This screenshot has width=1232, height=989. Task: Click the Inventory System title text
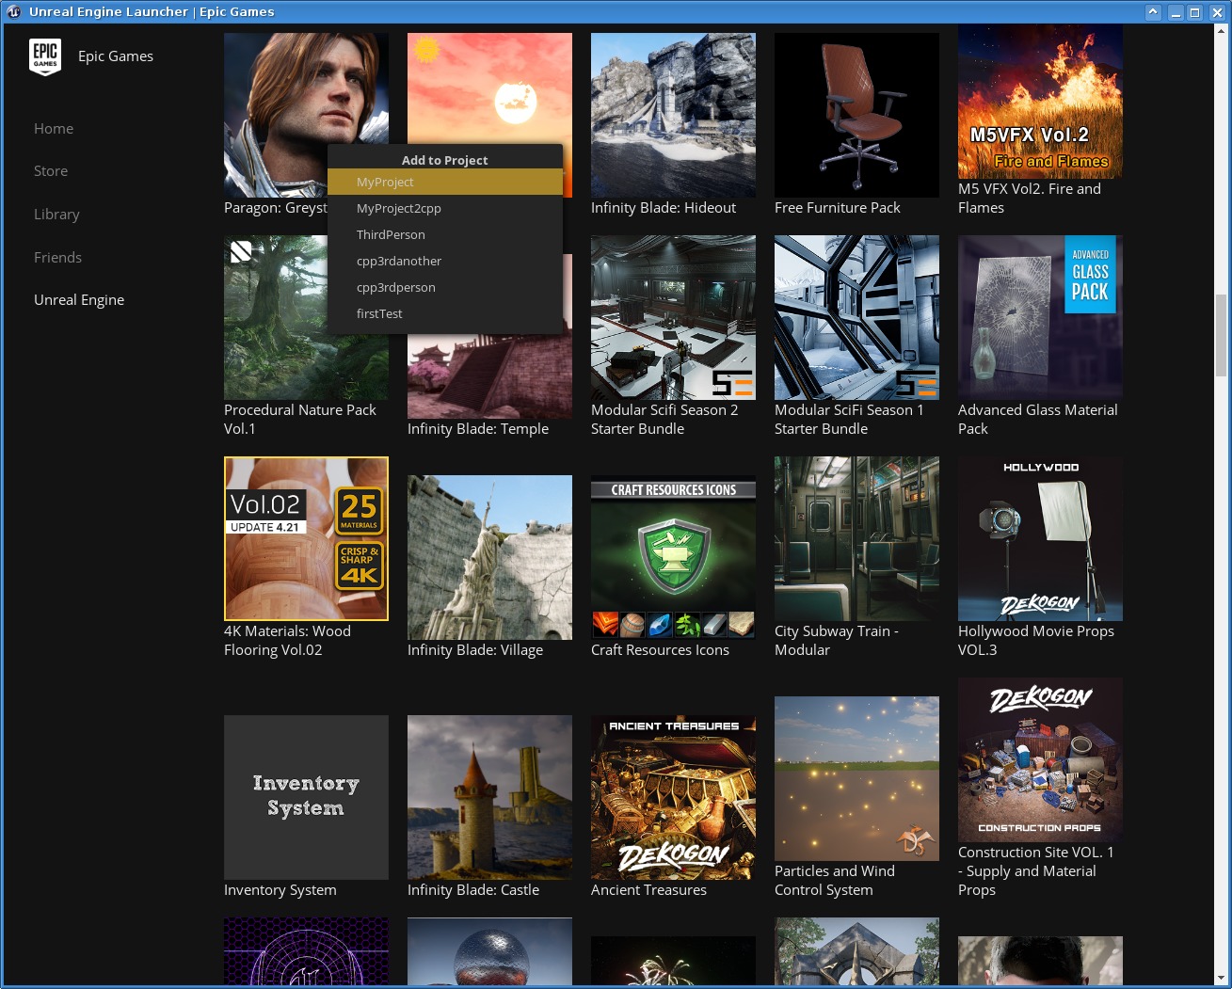point(280,890)
